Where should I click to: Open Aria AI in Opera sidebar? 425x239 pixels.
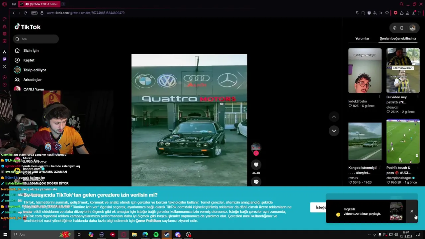[4, 52]
